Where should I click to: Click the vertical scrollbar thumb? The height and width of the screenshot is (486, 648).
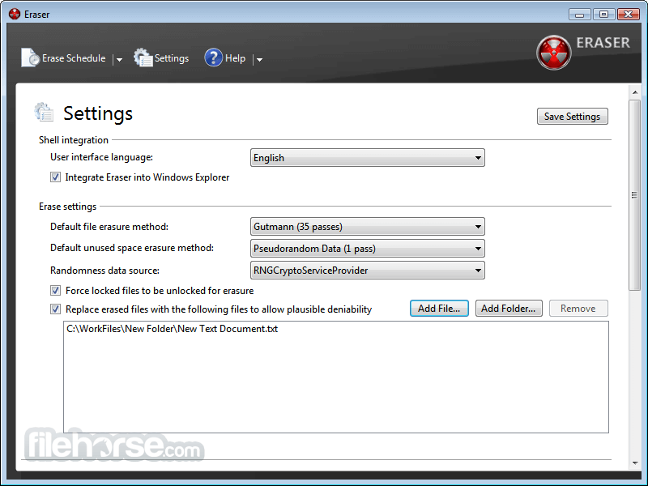(634, 195)
